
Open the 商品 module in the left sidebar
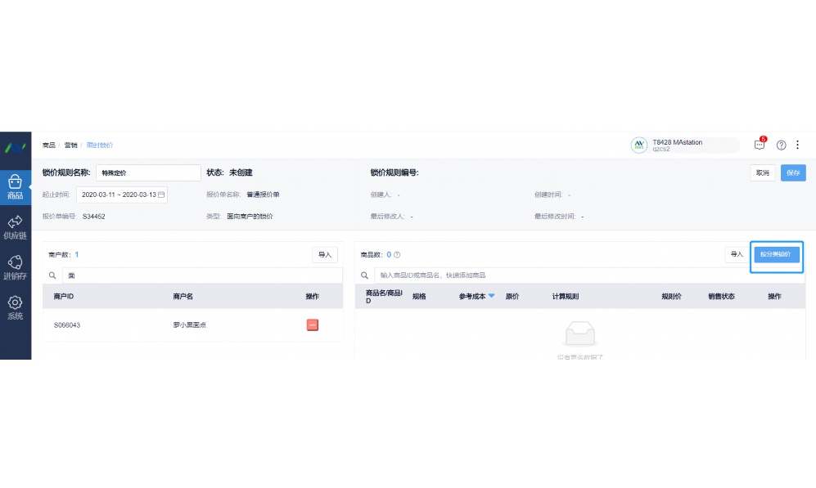pos(15,185)
